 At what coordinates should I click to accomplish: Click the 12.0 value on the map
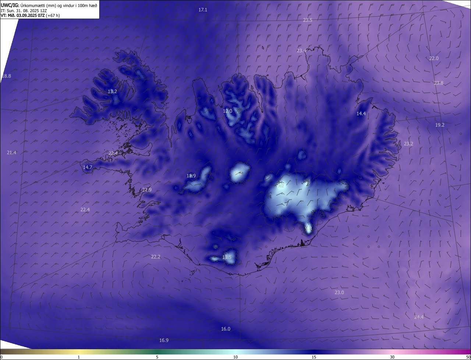(x=227, y=111)
